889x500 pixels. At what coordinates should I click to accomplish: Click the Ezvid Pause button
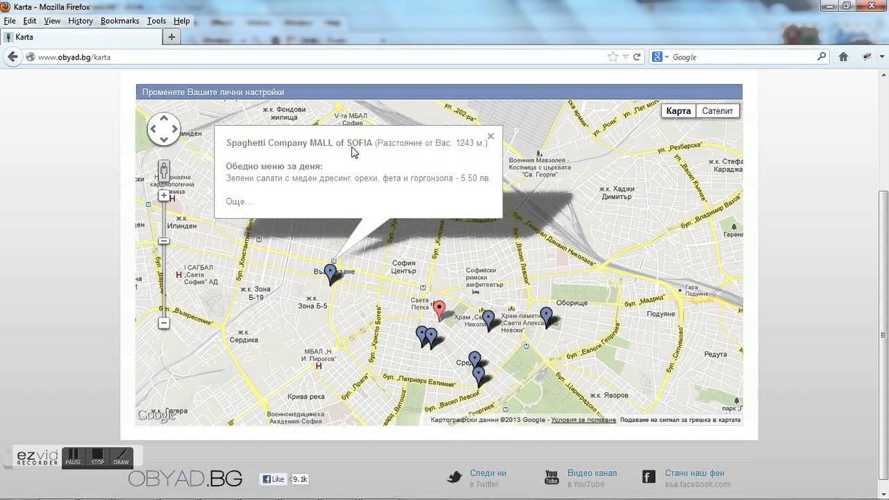point(73,457)
